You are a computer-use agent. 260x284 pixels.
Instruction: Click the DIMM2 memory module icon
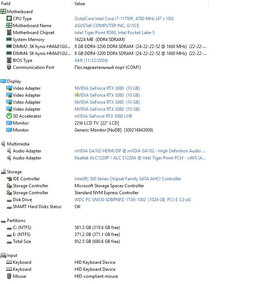point(9,46)
